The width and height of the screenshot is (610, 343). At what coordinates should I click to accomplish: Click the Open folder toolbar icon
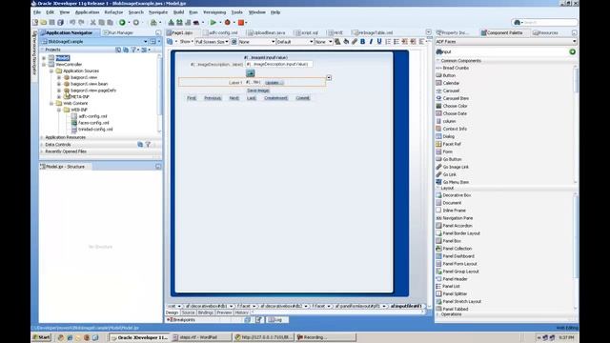pos(44,23)
